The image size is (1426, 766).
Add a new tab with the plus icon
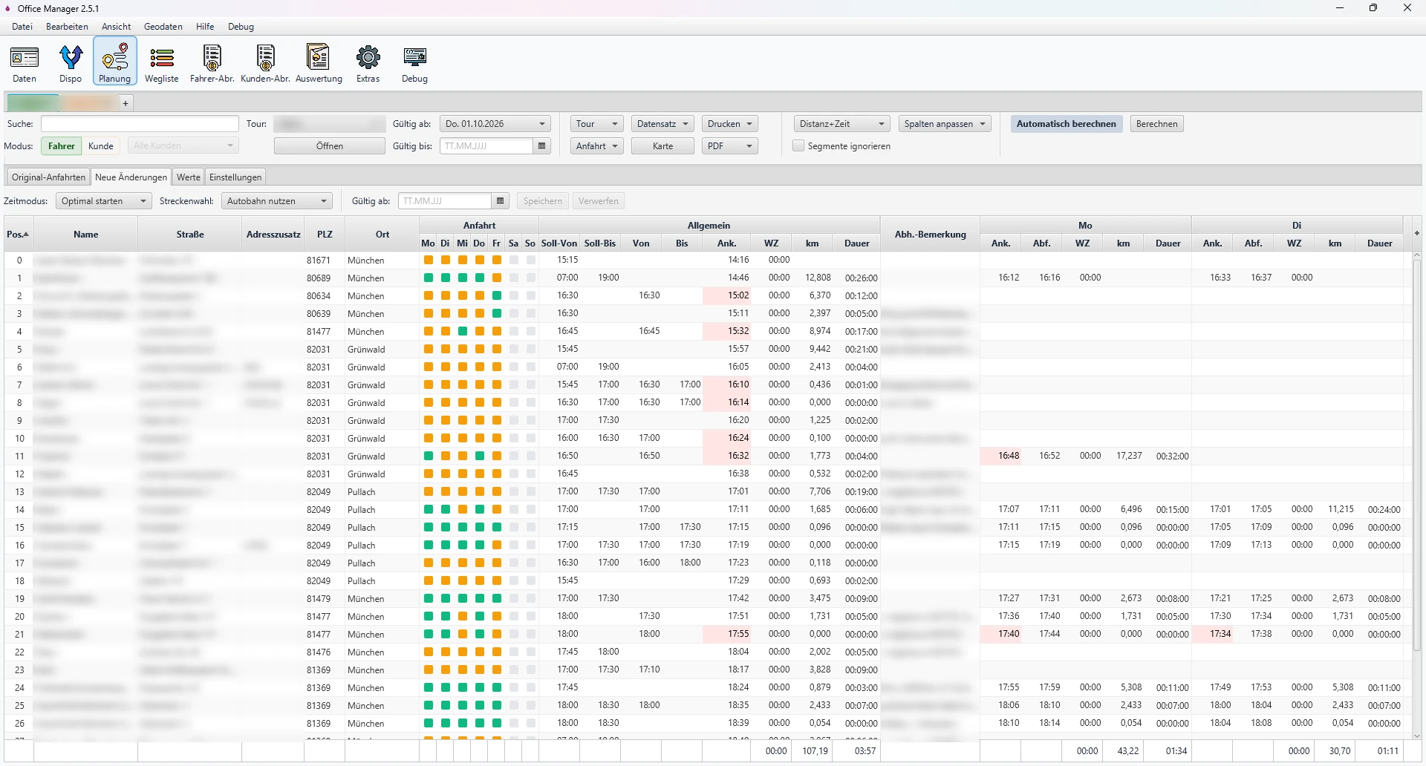(126, 103)
